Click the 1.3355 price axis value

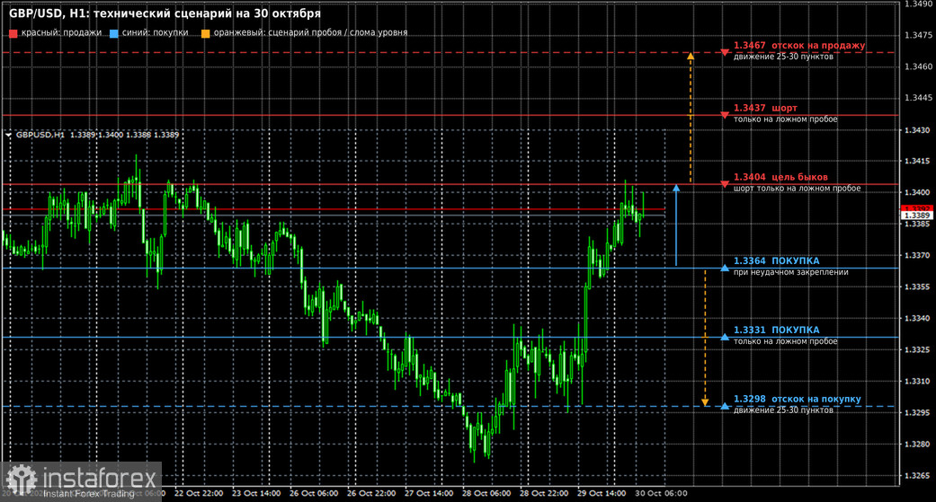coord(918,286)
